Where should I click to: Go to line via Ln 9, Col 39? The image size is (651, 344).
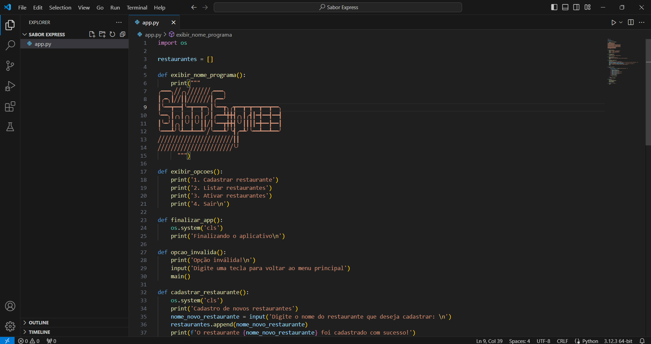coord(489,341)
